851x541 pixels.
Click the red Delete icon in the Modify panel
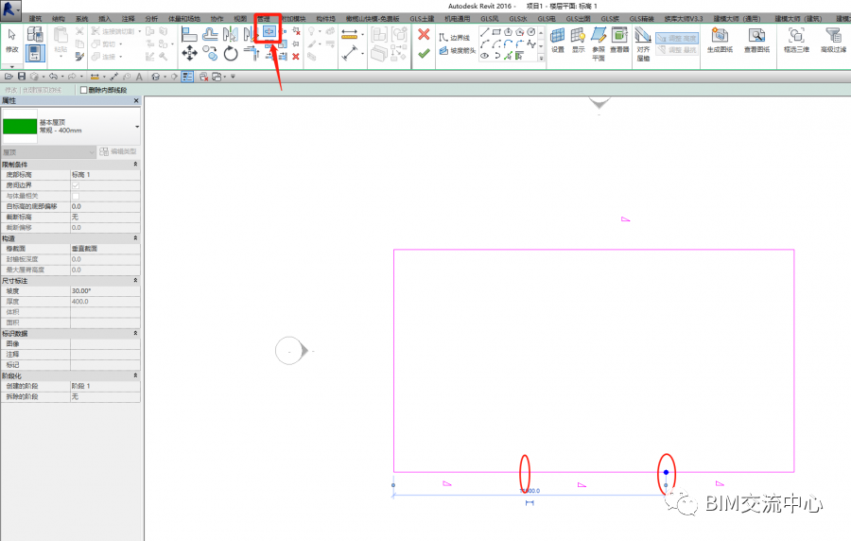point(296,57)
